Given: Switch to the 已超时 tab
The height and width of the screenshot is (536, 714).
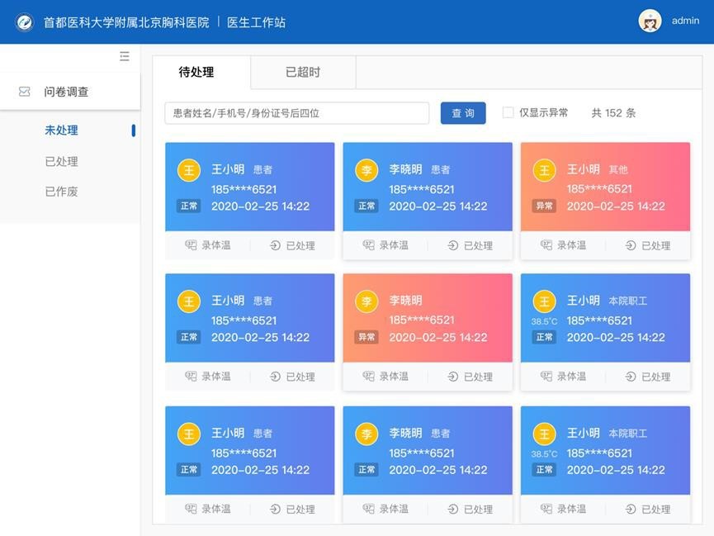Looking at the screenshot, I should click(x=303, y=73).
